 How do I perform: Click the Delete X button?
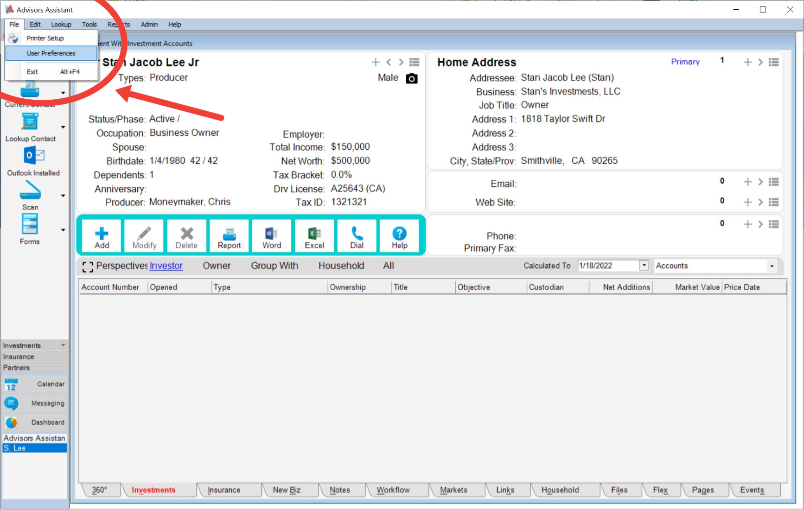(x=186, y=236)
